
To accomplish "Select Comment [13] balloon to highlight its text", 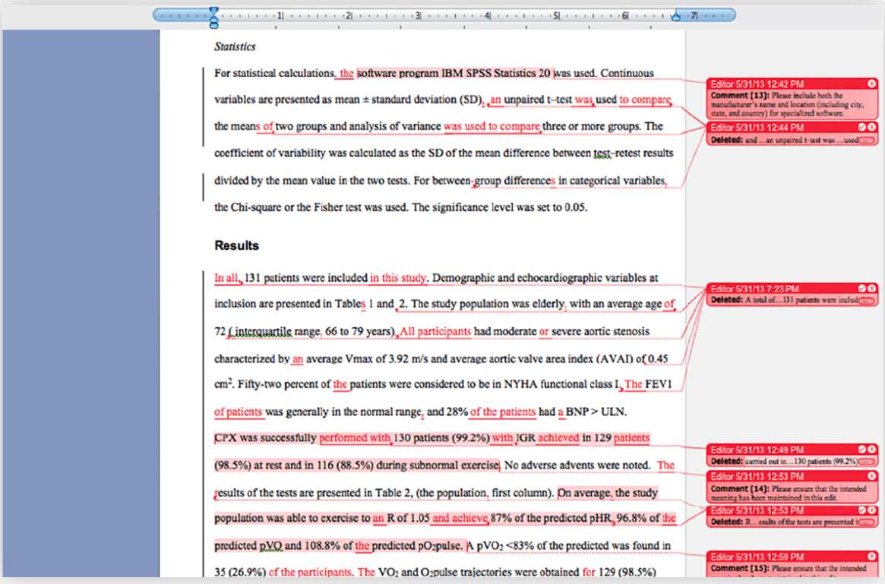I will tap(790, 103).
